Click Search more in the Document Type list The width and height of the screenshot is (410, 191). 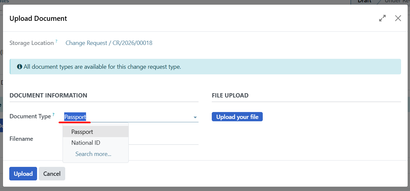click(x=93, y=154)
